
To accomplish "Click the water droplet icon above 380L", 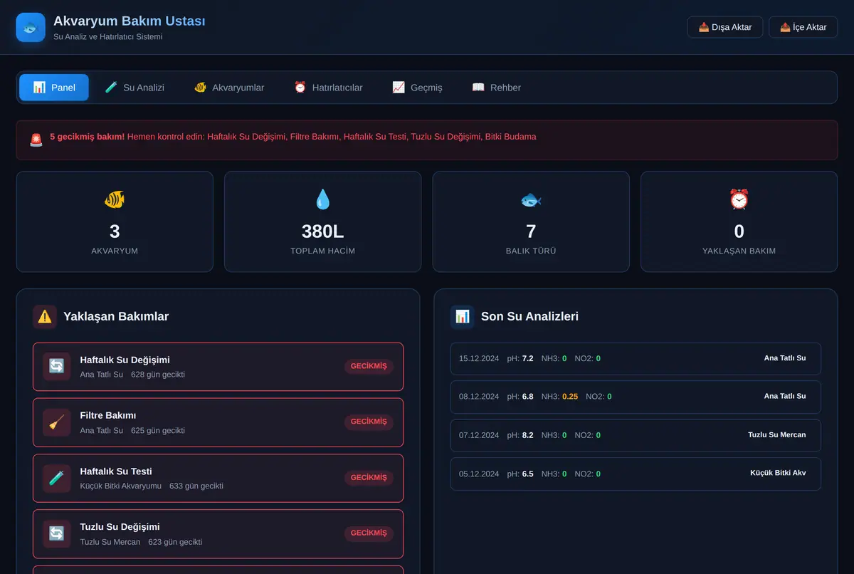I will point(323,200).
